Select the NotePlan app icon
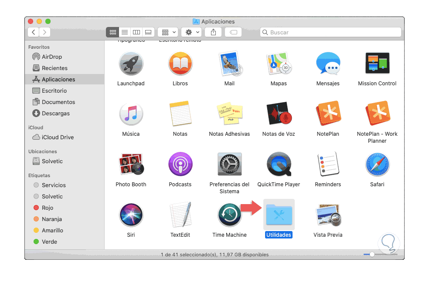429x292 pixels. tap(328, 113)
